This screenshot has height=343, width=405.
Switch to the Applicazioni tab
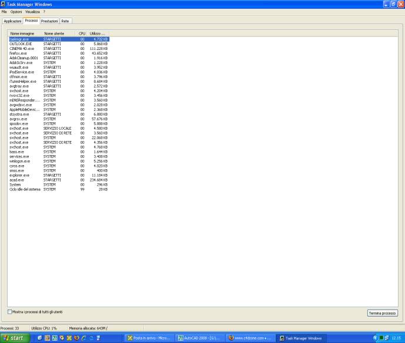tap(12, 21)
